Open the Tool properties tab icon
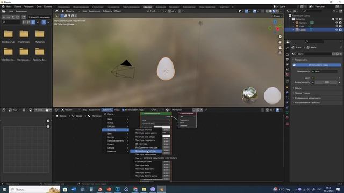 coord(287,48)
